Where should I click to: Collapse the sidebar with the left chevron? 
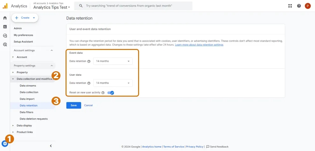tap(51, 146)
